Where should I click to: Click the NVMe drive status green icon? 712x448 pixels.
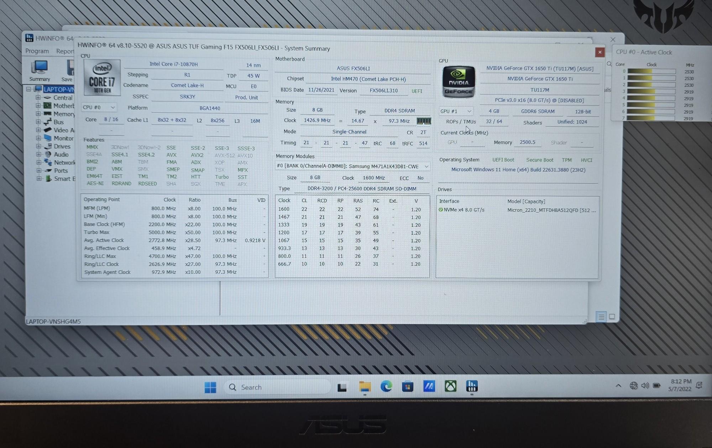(x=441, y=210)
